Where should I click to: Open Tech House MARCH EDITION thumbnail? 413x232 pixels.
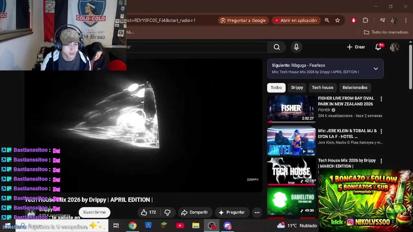coord(291,171)
